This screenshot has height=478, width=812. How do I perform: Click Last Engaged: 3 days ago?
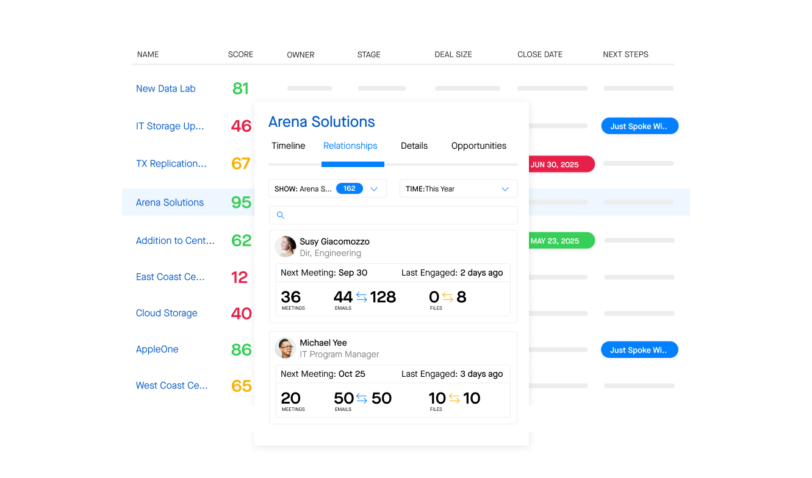click(452, 374)
